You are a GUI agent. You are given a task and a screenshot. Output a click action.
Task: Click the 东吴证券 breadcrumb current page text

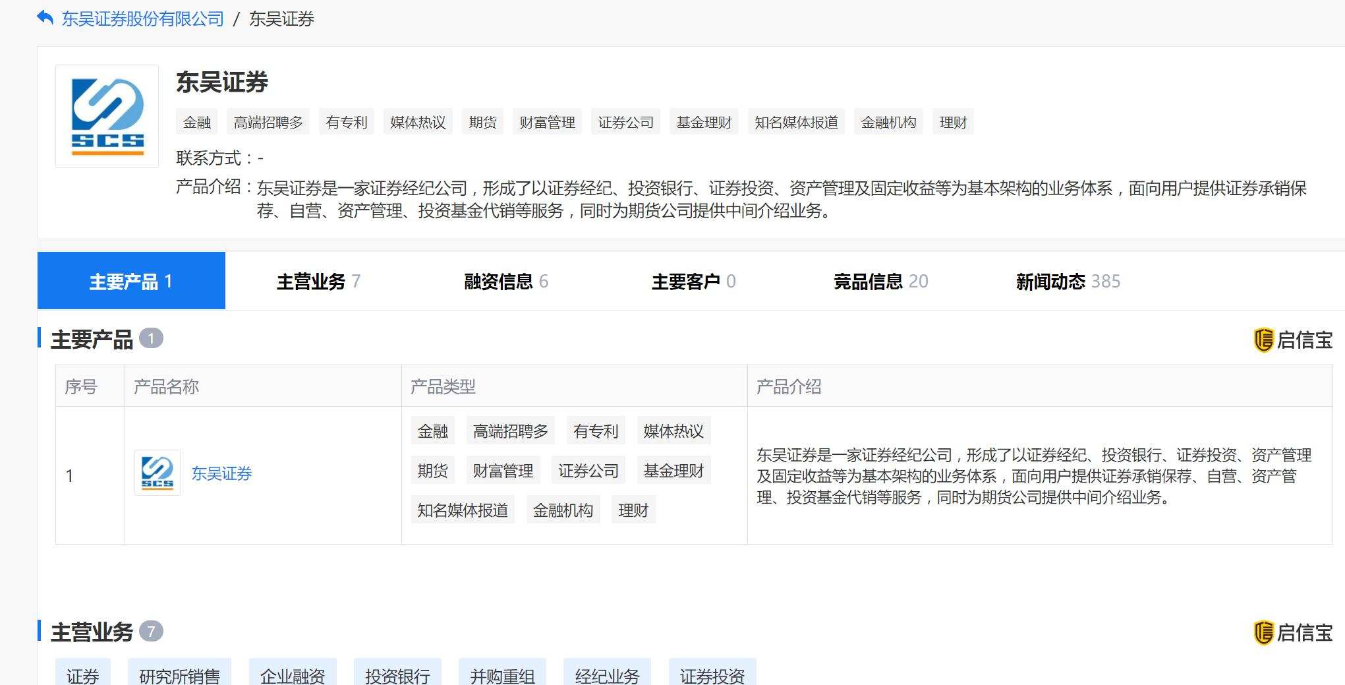pos(281,18)
